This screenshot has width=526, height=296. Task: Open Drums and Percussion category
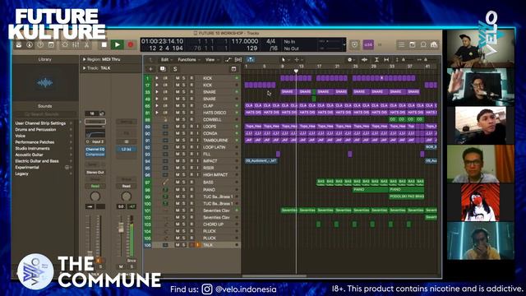click(35, 129)
